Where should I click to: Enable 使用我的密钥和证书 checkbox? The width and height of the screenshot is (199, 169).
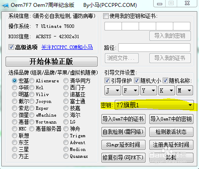point(106,16)
